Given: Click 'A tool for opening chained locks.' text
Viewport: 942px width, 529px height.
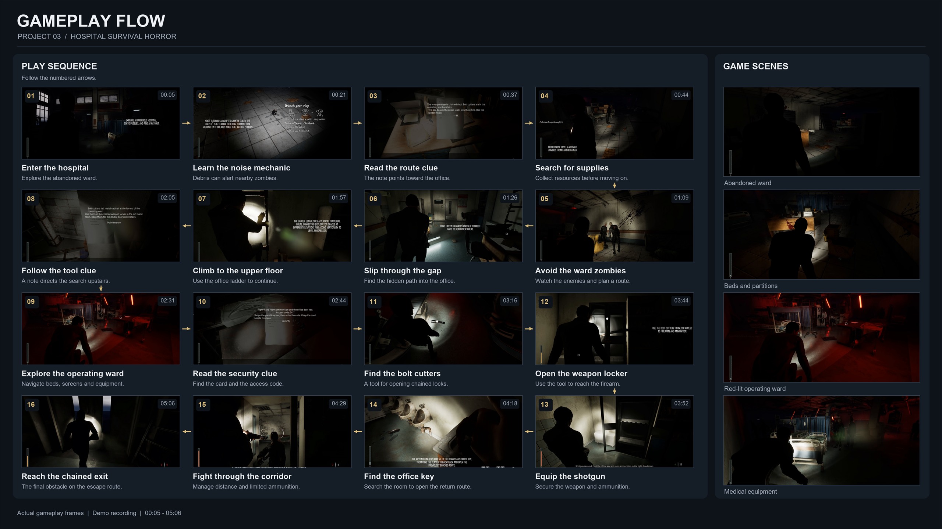Looking at the screenshot, I should pos(406,384).
